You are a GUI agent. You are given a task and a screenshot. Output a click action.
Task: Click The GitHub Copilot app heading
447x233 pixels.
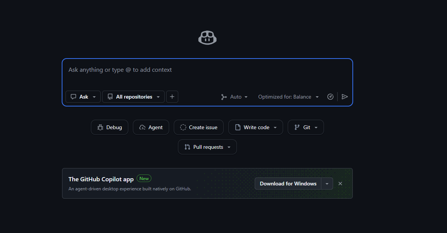coord(101,179)
